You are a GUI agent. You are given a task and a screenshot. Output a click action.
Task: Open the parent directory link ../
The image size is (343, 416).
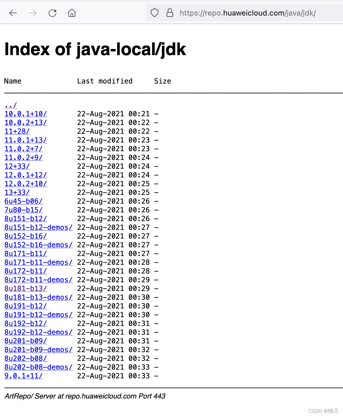pyautogui.click(x=10, y=105)
